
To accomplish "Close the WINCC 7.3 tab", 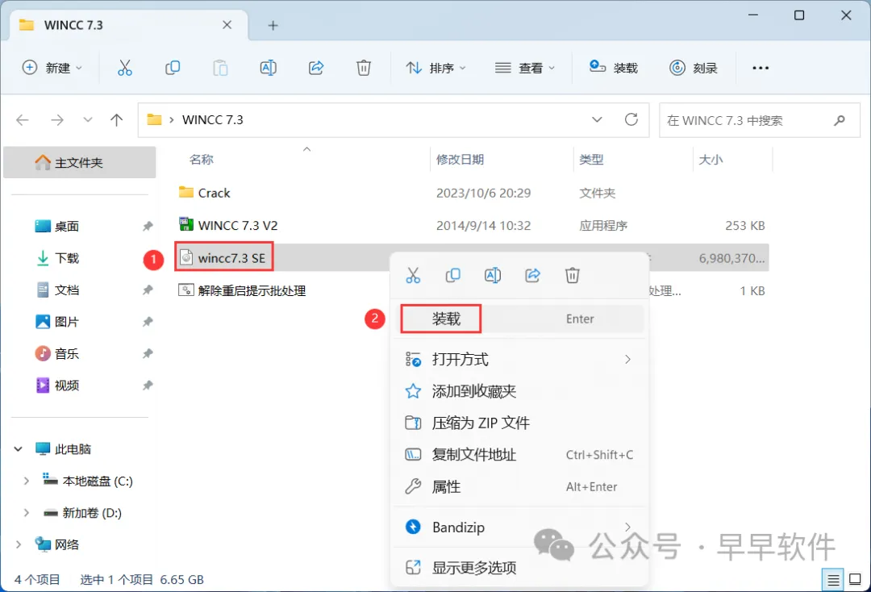I will 227,25.
